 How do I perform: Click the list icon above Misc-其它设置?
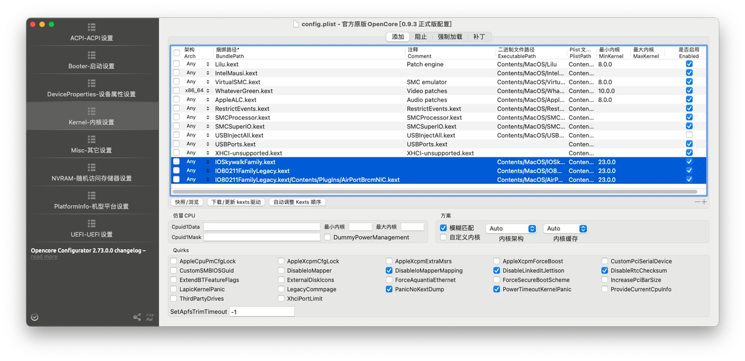pos(92,139)
